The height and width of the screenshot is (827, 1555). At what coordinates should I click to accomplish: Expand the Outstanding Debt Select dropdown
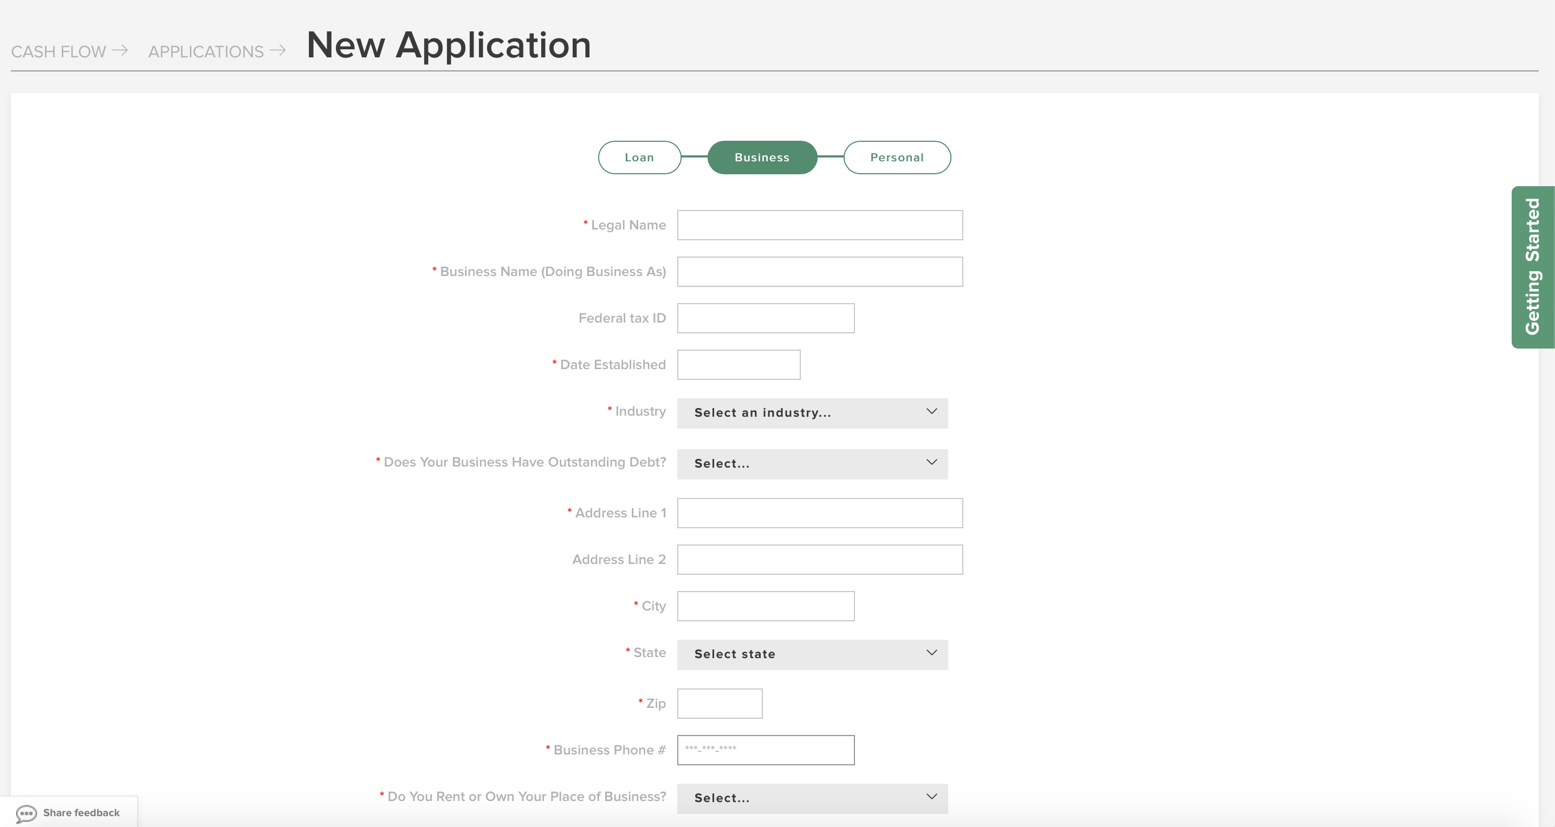coord(812,464)
